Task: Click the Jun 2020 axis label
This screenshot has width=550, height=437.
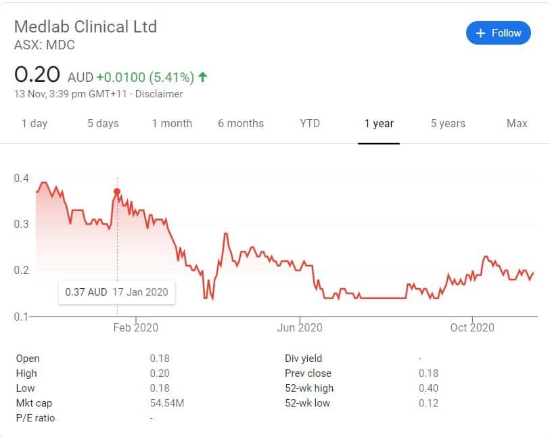Action: (300, 327)
